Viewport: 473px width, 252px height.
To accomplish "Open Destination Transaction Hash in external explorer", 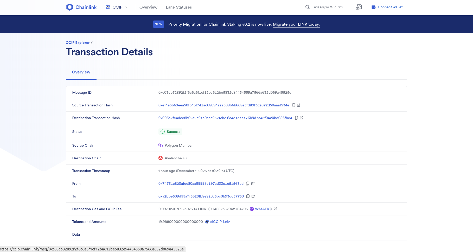I will click(302, 118).
